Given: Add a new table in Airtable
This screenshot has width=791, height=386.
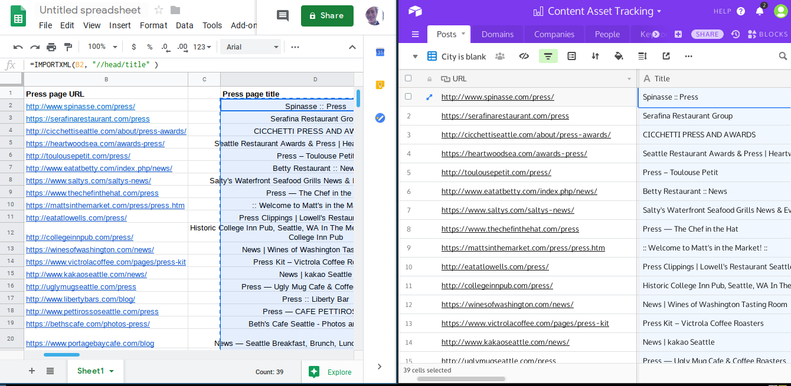Looking at the screenshot, I should coord(678,34).
